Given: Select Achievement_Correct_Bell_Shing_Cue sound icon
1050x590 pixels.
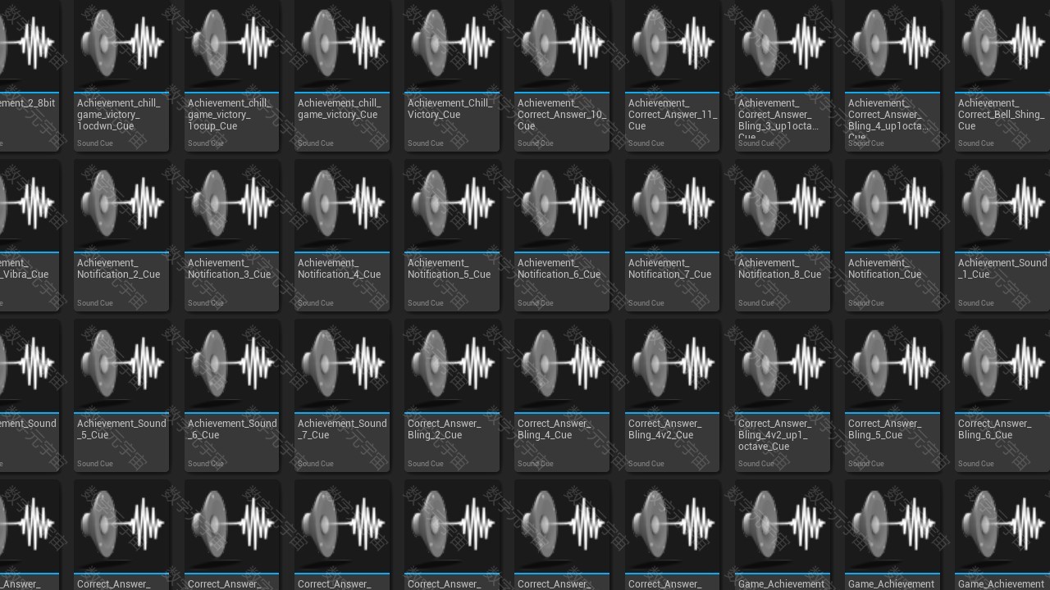Looking at the screenshot, I should pyautogui.click(x=1002, y=44).
